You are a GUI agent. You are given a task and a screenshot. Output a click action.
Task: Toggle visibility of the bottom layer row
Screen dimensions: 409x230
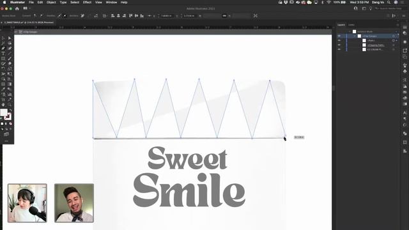tap(339, 49)
